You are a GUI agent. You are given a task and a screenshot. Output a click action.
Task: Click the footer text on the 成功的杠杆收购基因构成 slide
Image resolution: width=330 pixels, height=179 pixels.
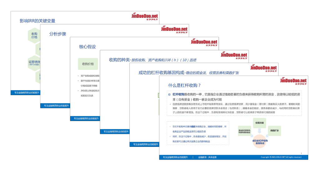[146, 144]
